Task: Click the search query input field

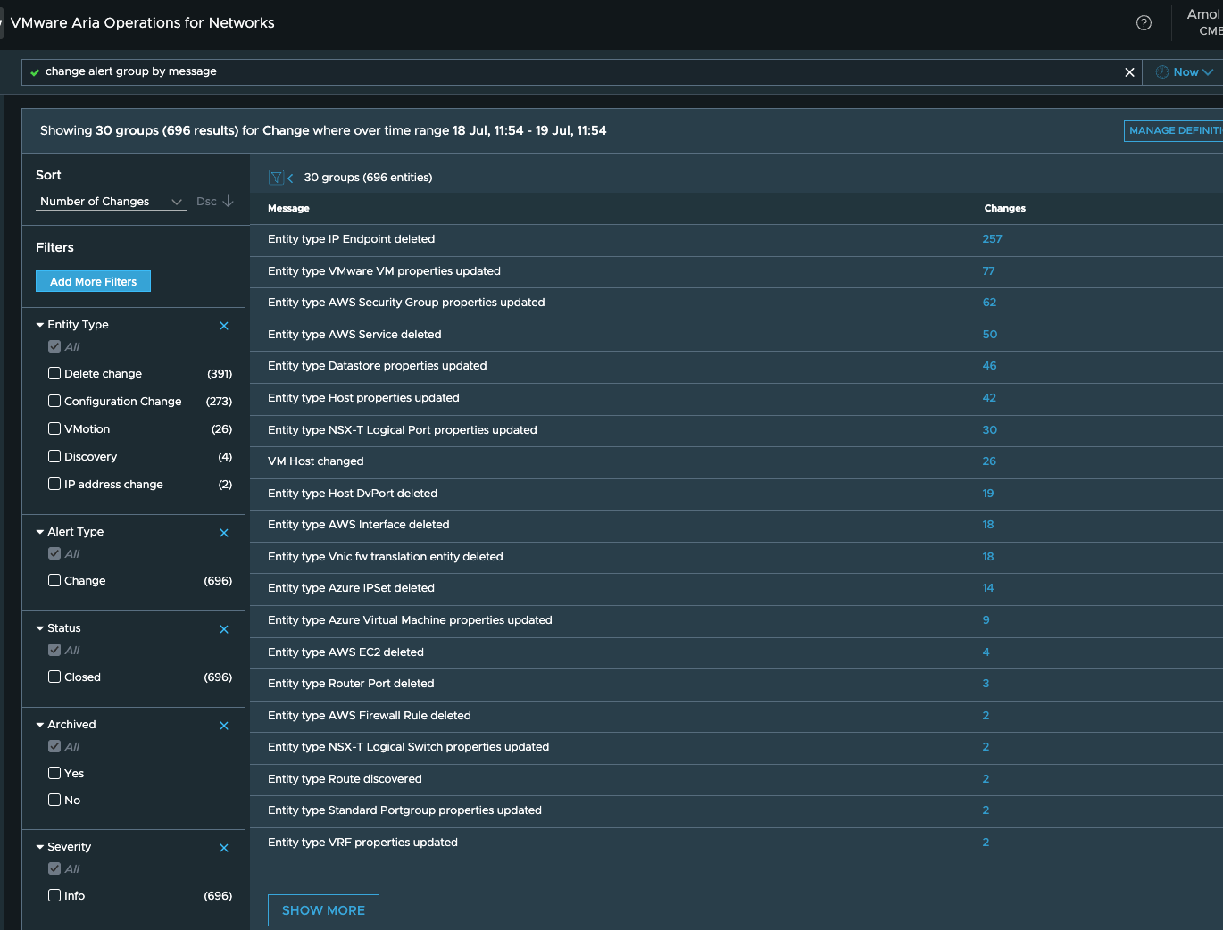Action: click(x=580, y=72)
